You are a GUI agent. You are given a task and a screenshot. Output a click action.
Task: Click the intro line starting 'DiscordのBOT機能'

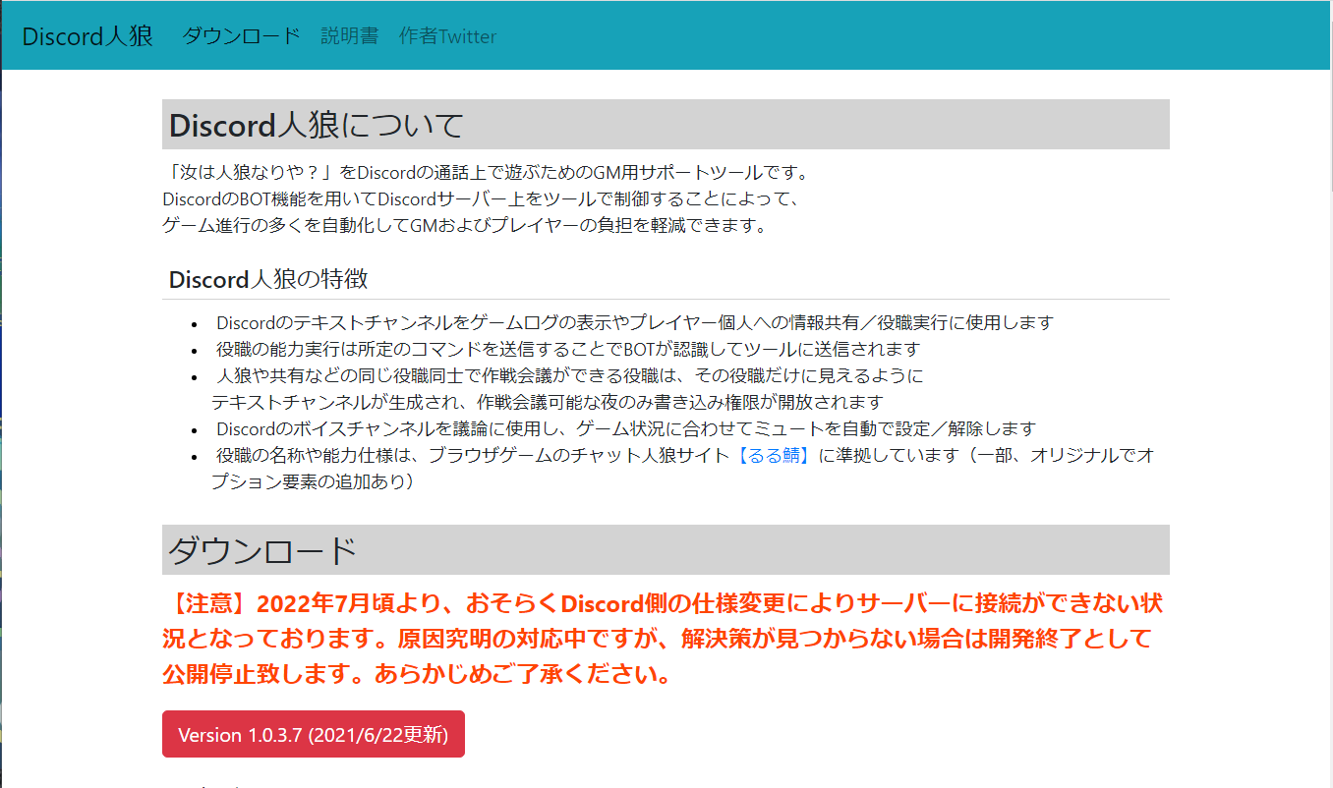(482, 199)
